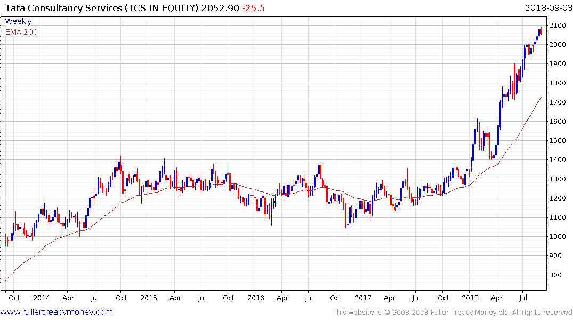Click the copyright notice Fuller Treacy Money plc

pos(453,313)
